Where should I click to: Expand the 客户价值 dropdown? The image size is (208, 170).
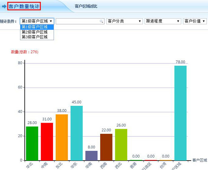tap(195, 21)
